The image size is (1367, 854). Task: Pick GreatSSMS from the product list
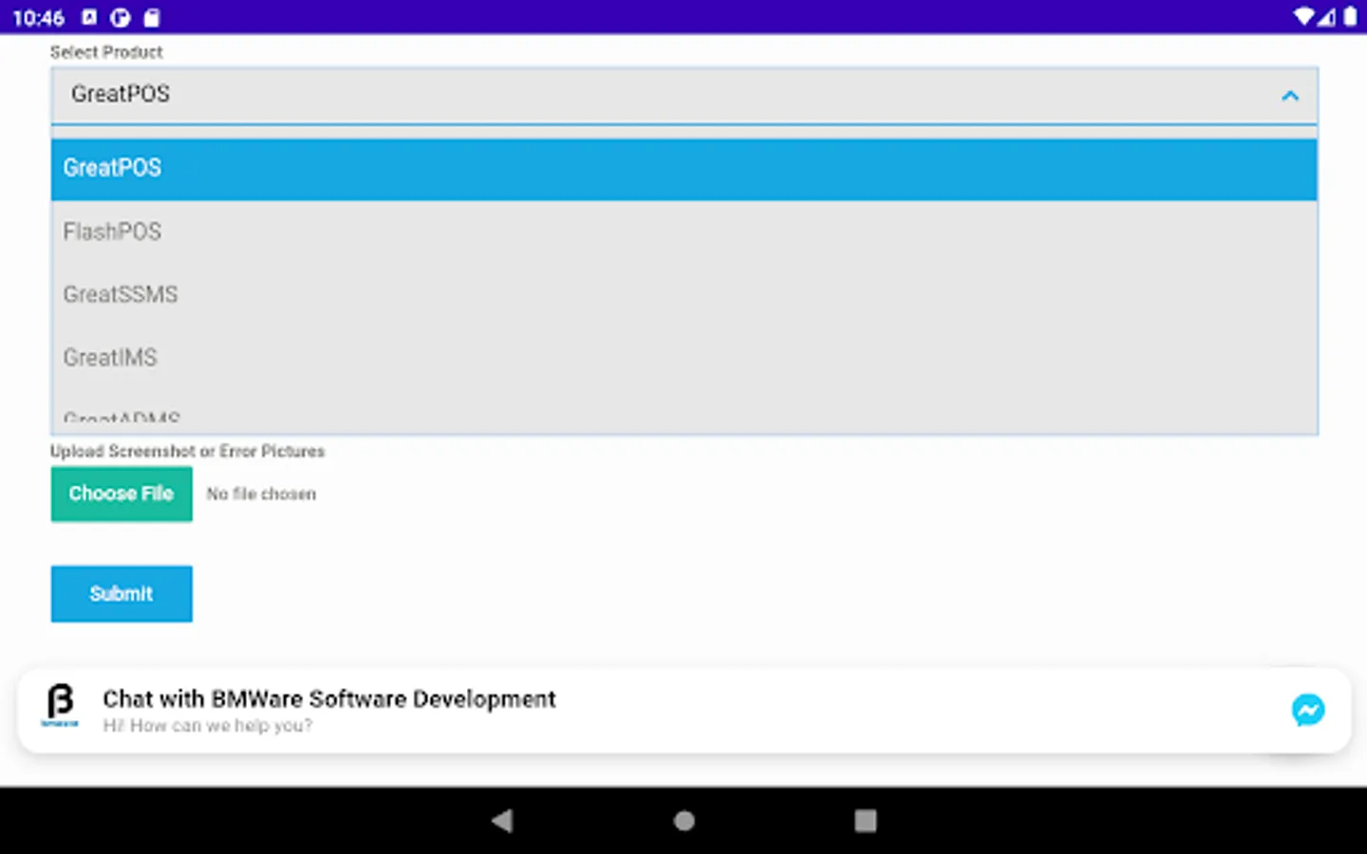coord(683,294)
